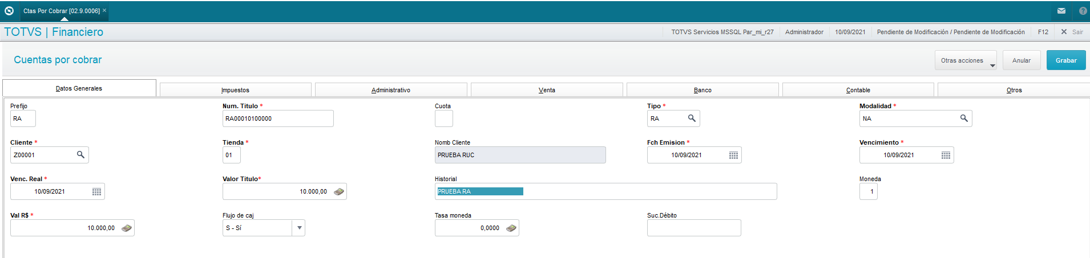Click the 10/09/2021 date in header

[x=850, y=32]
